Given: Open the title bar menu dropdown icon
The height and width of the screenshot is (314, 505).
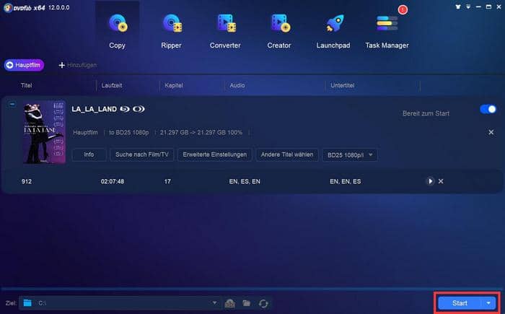Looking at the screenshot, I should 468,6.
